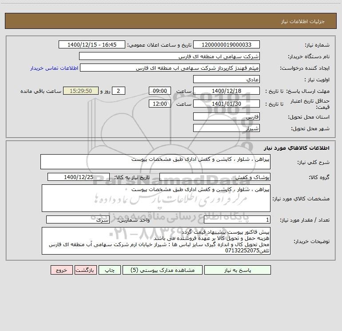342x331 pixels.
Task: Click the ساعت باقی مانده text
Action: (x=41, y=91)
